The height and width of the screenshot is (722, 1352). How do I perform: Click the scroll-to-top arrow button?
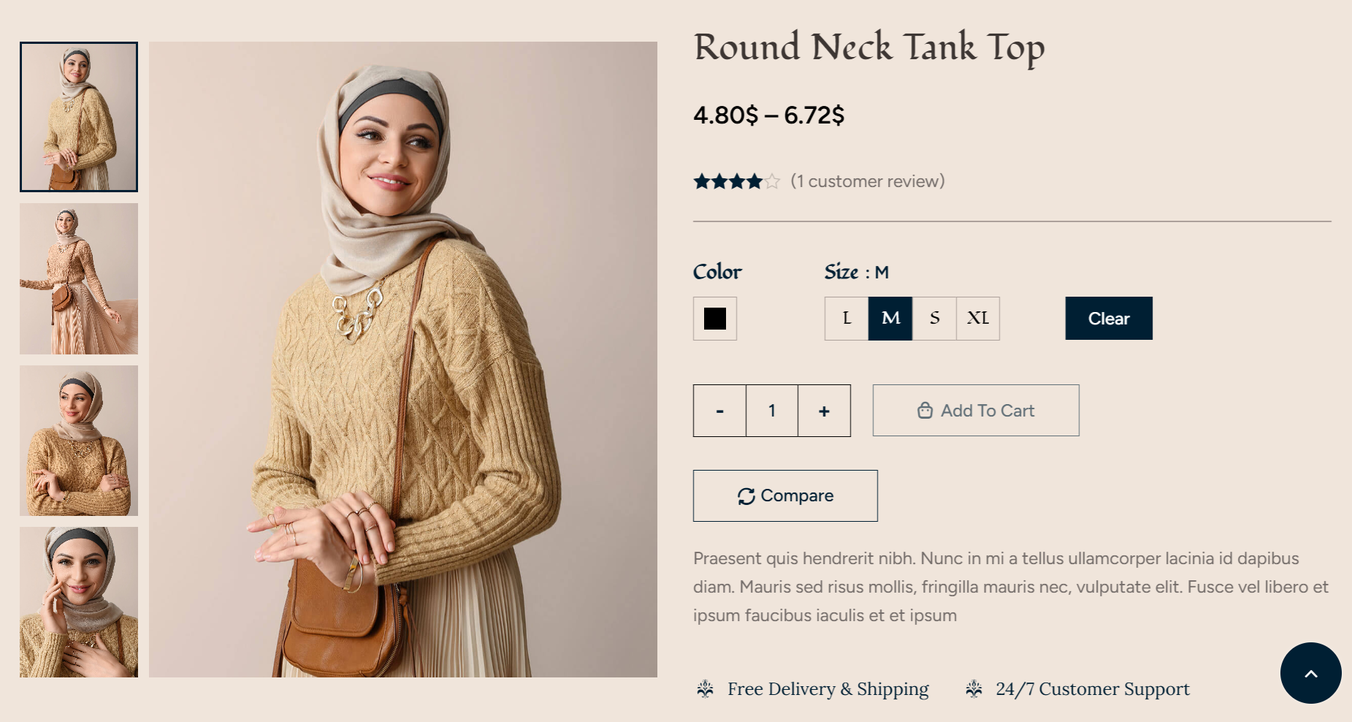[x=1310, y=673]
